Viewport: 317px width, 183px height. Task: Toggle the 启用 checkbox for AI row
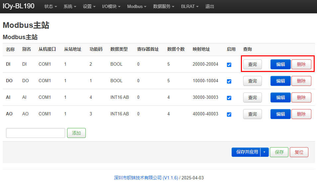tap(229, 98)
